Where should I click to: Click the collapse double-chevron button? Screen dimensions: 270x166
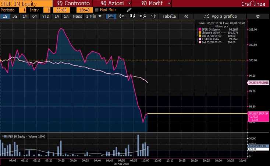186,16
